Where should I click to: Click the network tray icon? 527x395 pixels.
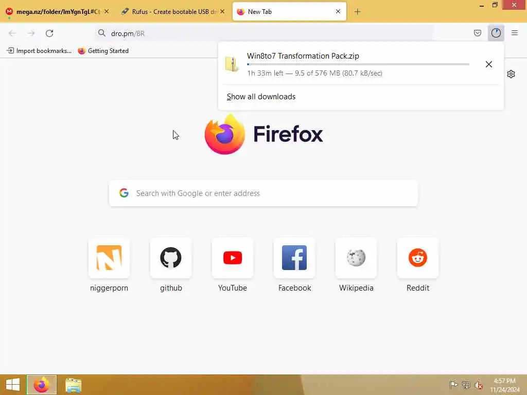pyautogui.click(x=466, y=385)
